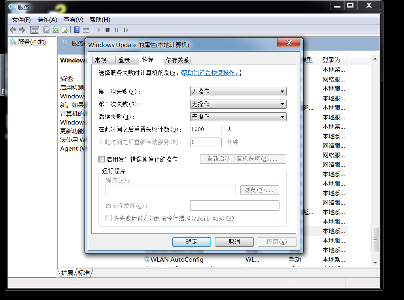Open the 第一次失败 dropdown
The image size is (404, 300).
tap(238, 91)
